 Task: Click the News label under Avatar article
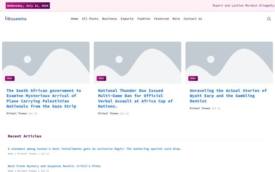[x=11, y=154]
